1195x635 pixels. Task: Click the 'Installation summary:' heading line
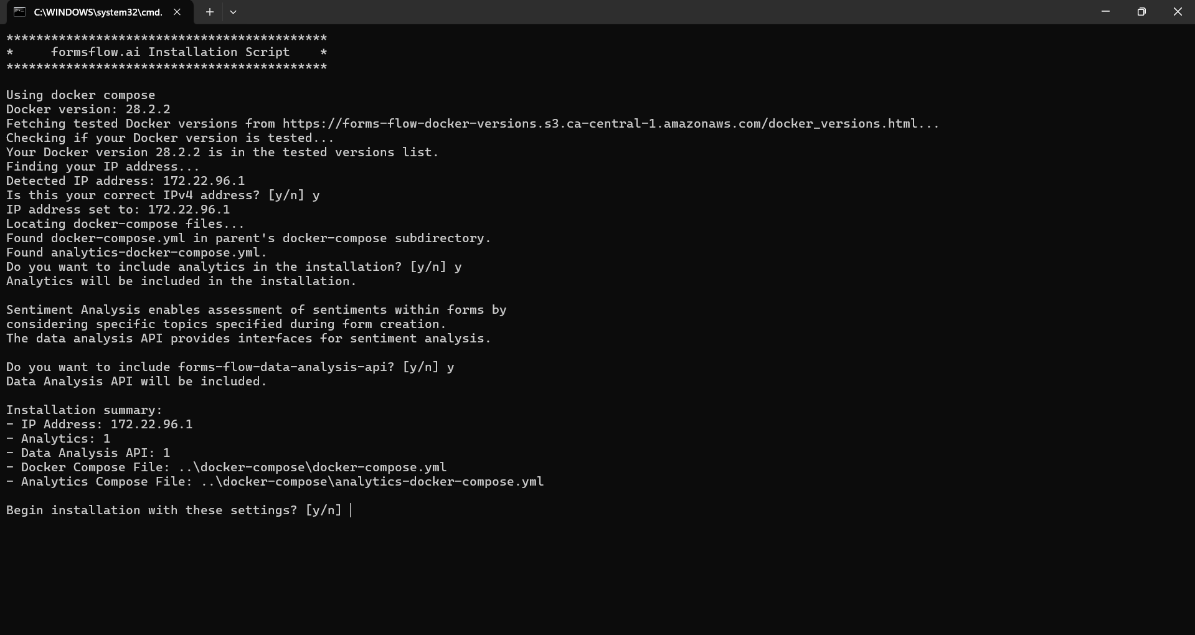tap(83, 410)
